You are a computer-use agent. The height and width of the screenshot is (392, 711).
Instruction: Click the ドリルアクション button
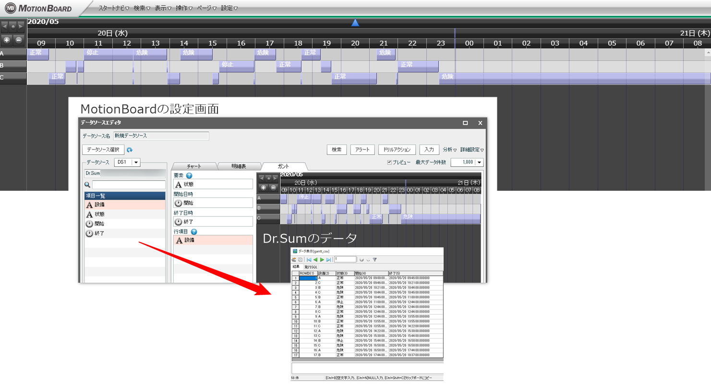tap(397, 150)
